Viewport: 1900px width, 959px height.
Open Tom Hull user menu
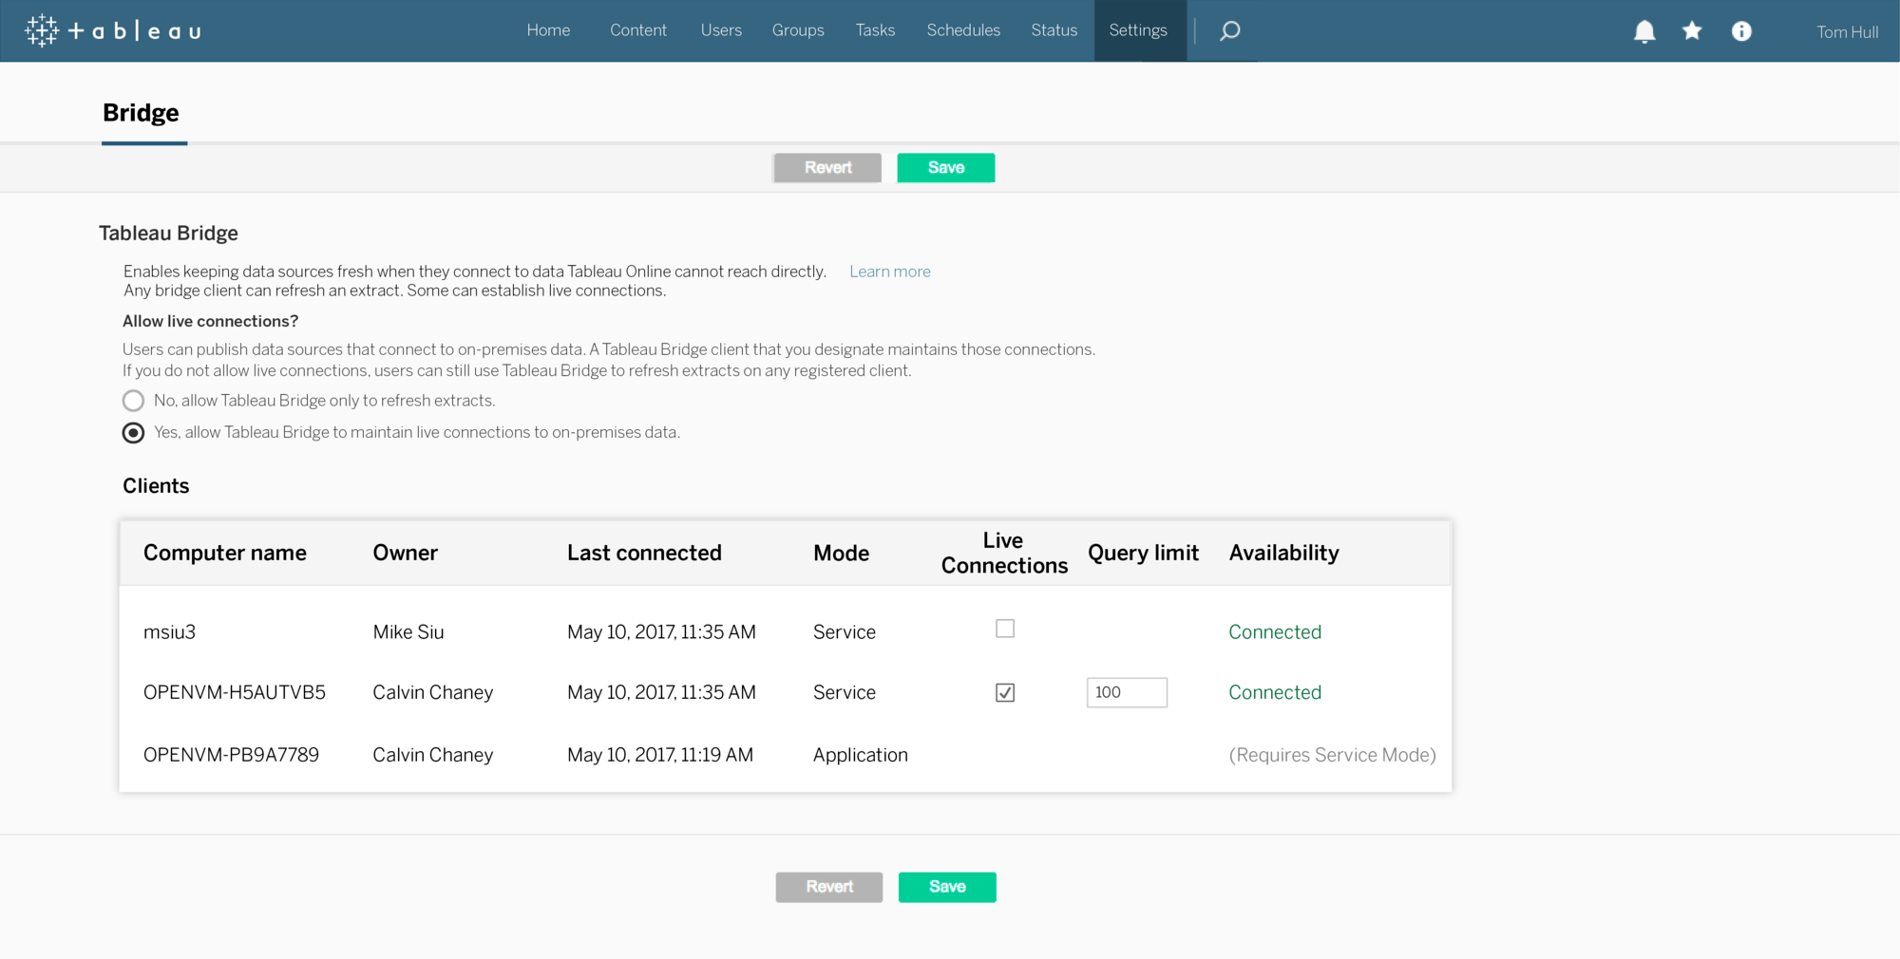[x=1847, y=31]
